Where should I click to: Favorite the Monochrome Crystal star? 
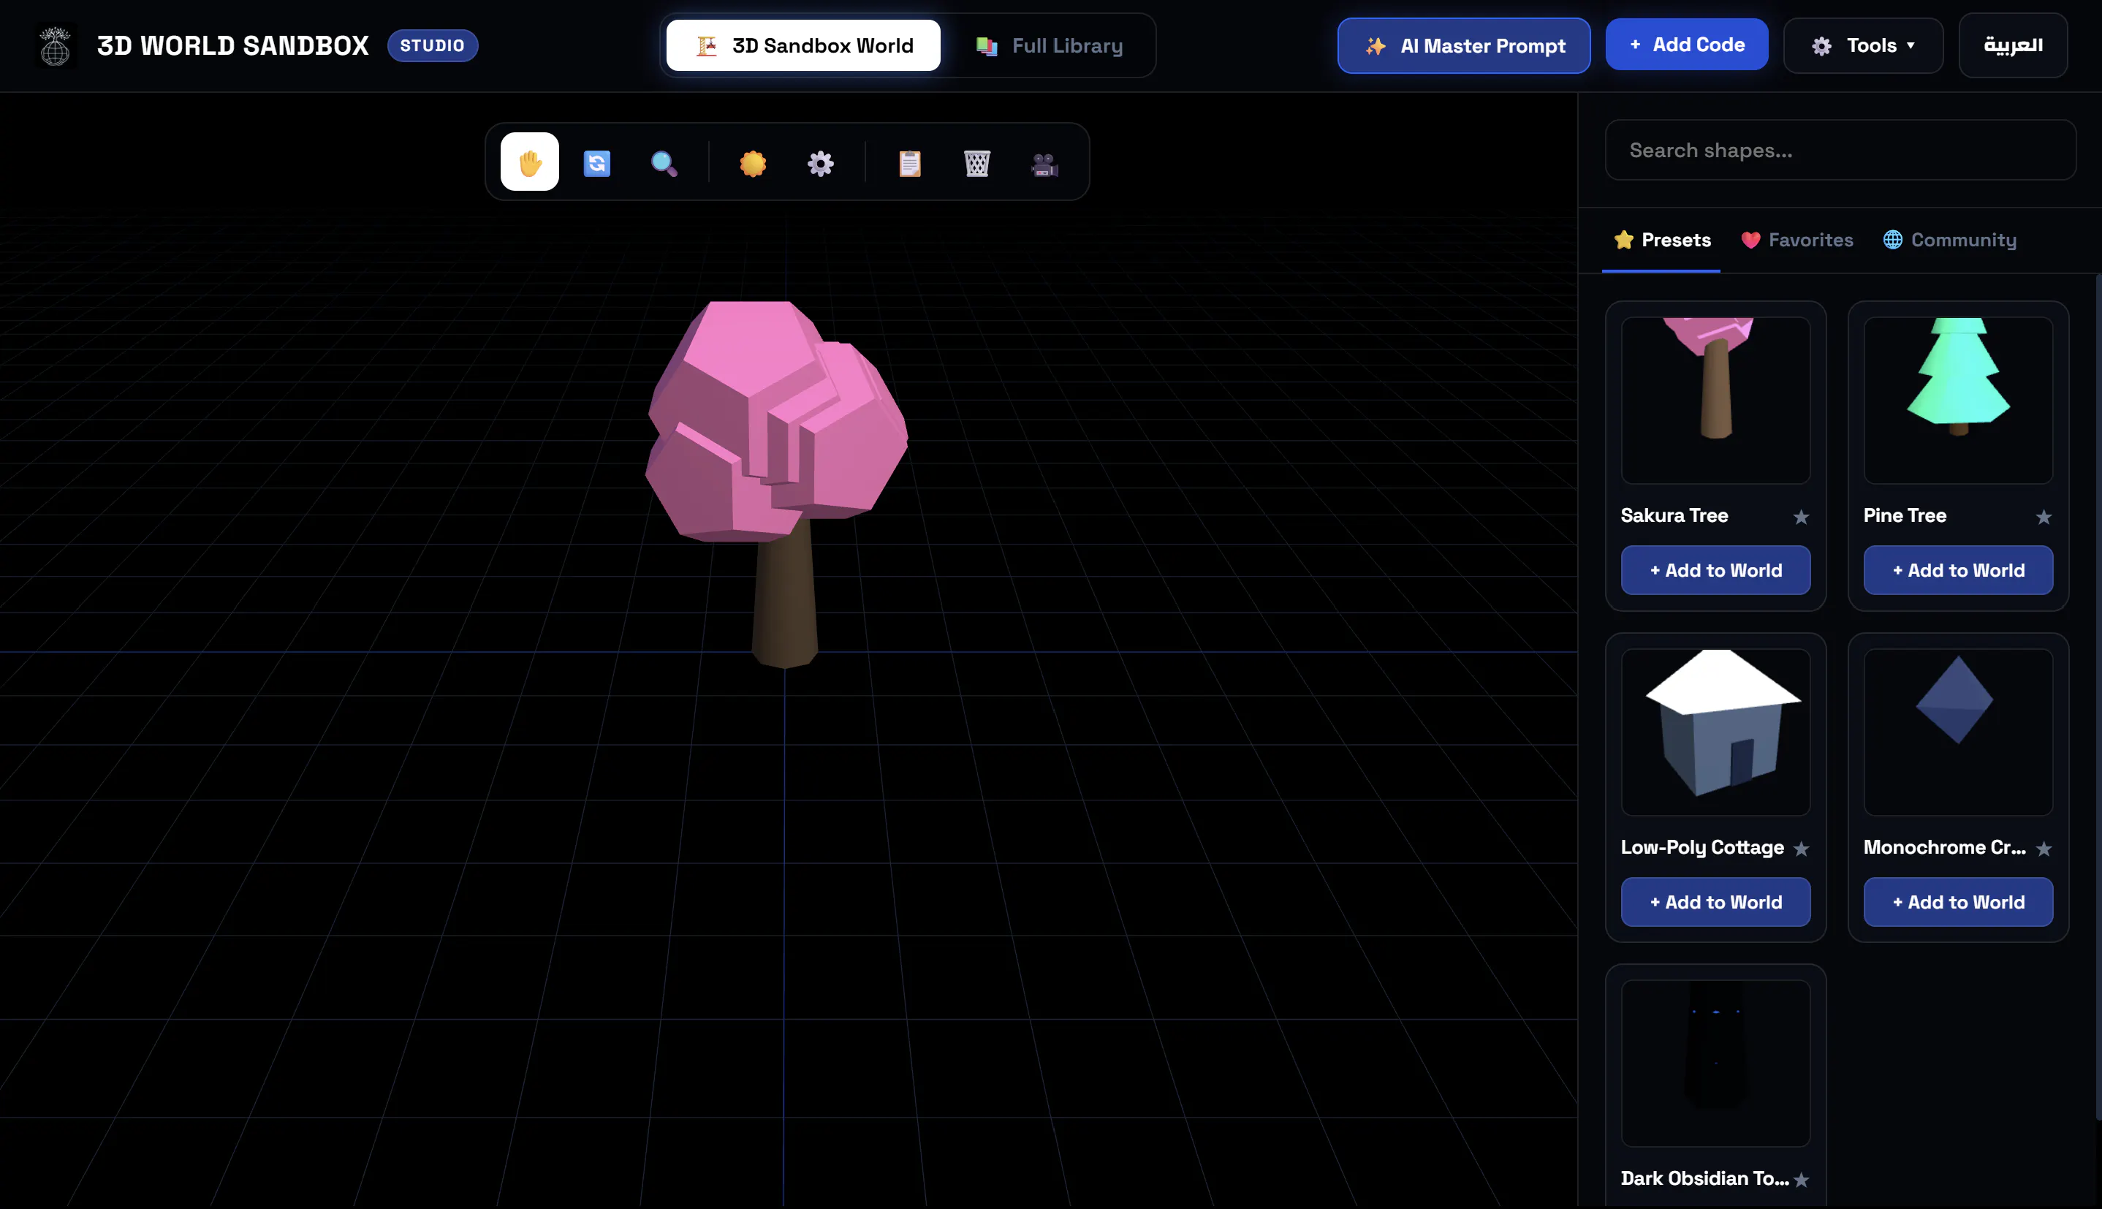coord(2043,848)
